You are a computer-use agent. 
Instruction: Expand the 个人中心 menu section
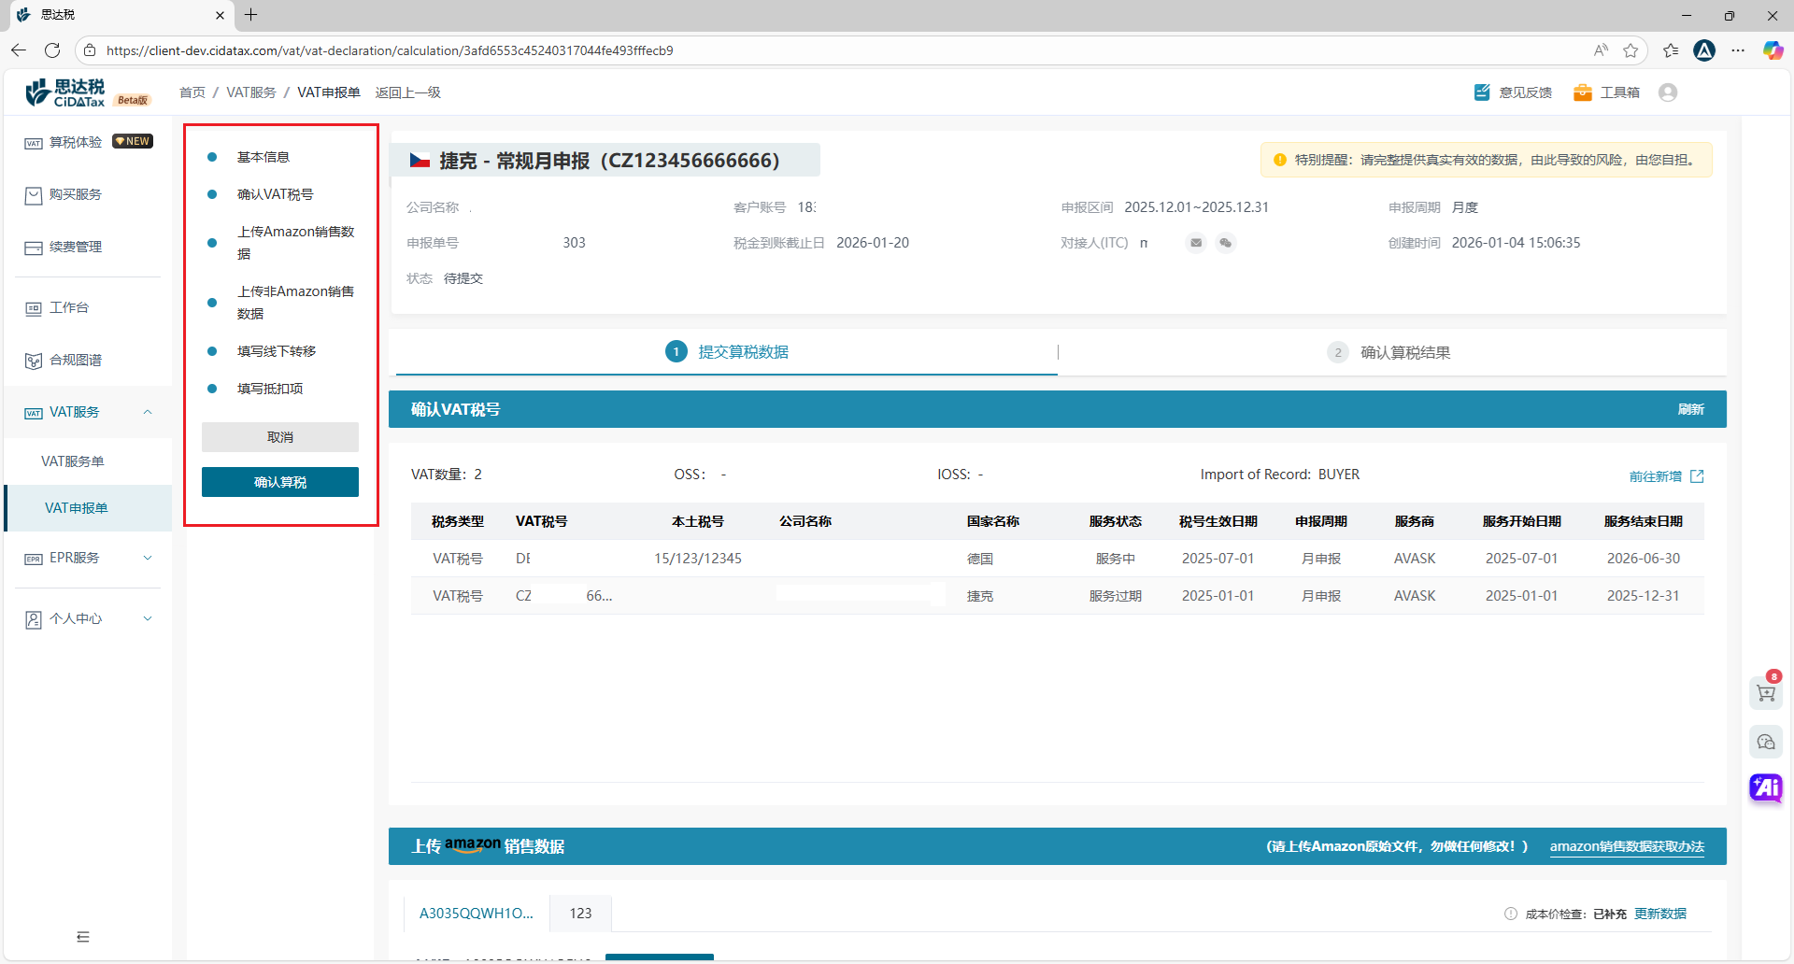pos(147,618)
